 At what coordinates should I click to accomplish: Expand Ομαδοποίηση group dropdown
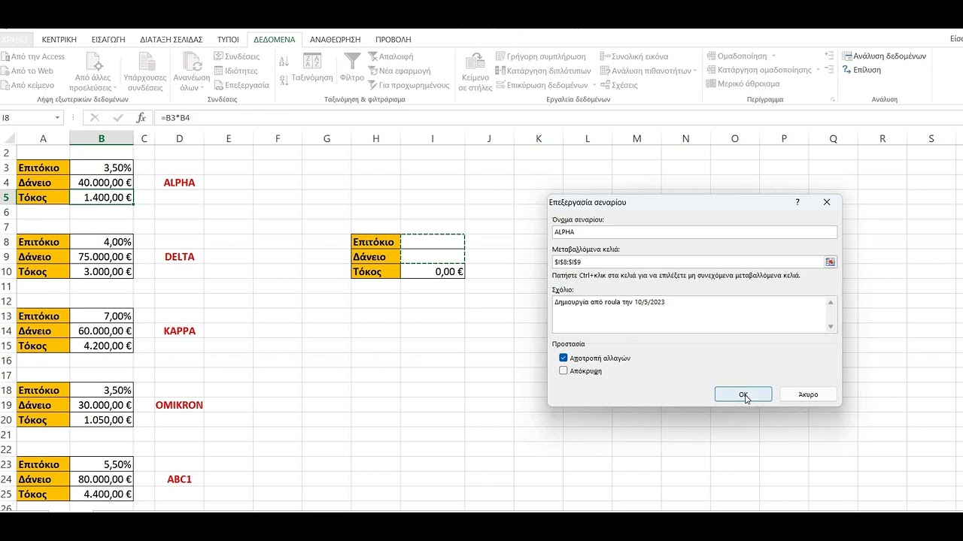click(x=773, y=56)
